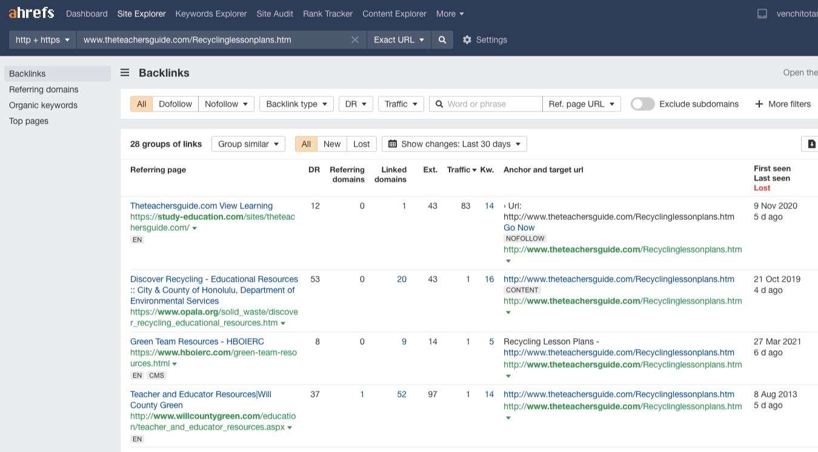Open the Exact URL mode dropdown
Image resolution: width=818 pixels, height=452 pixels.
(x=399, y=40)
